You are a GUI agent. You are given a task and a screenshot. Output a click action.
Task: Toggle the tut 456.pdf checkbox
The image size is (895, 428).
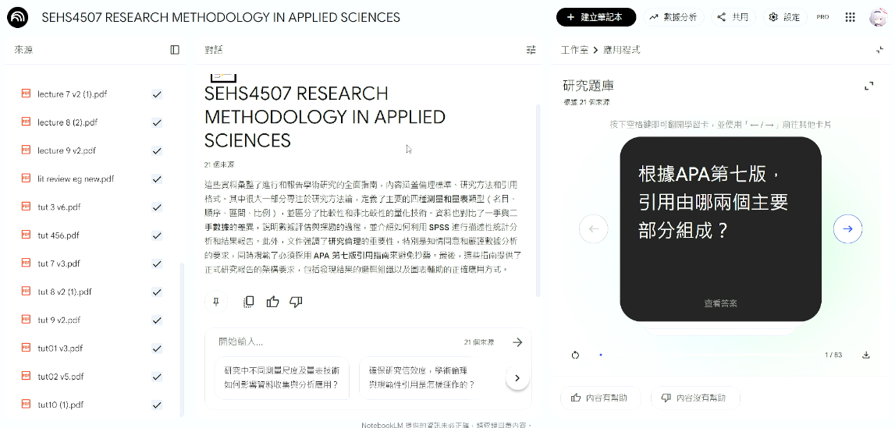[x=157, y=235]
